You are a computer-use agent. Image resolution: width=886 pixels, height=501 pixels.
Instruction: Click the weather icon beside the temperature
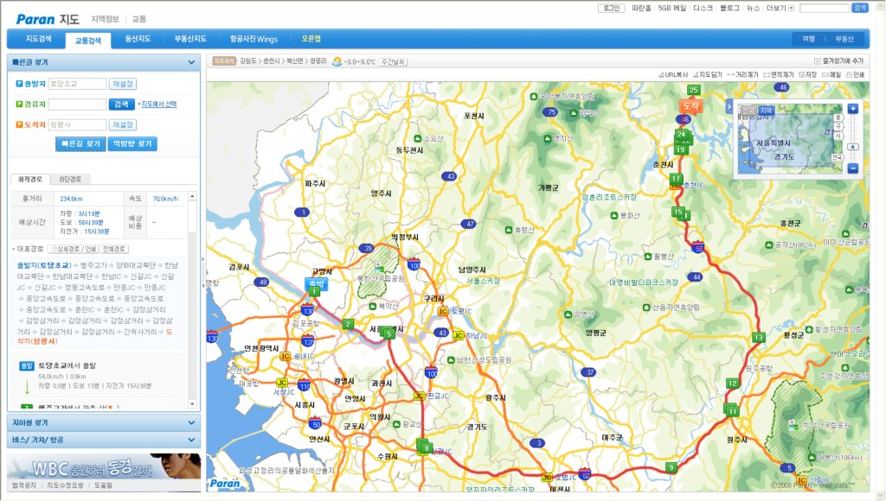pyautogui.click(x=337, y=61)
